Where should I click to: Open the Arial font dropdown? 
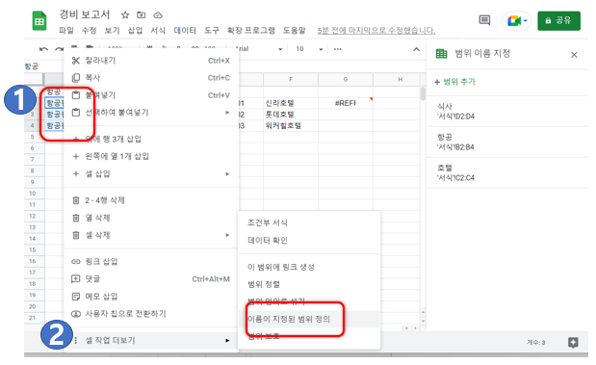click(x=259, y=49)
